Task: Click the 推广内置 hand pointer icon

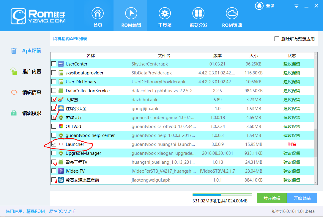Action: click(x=14, y=71)
